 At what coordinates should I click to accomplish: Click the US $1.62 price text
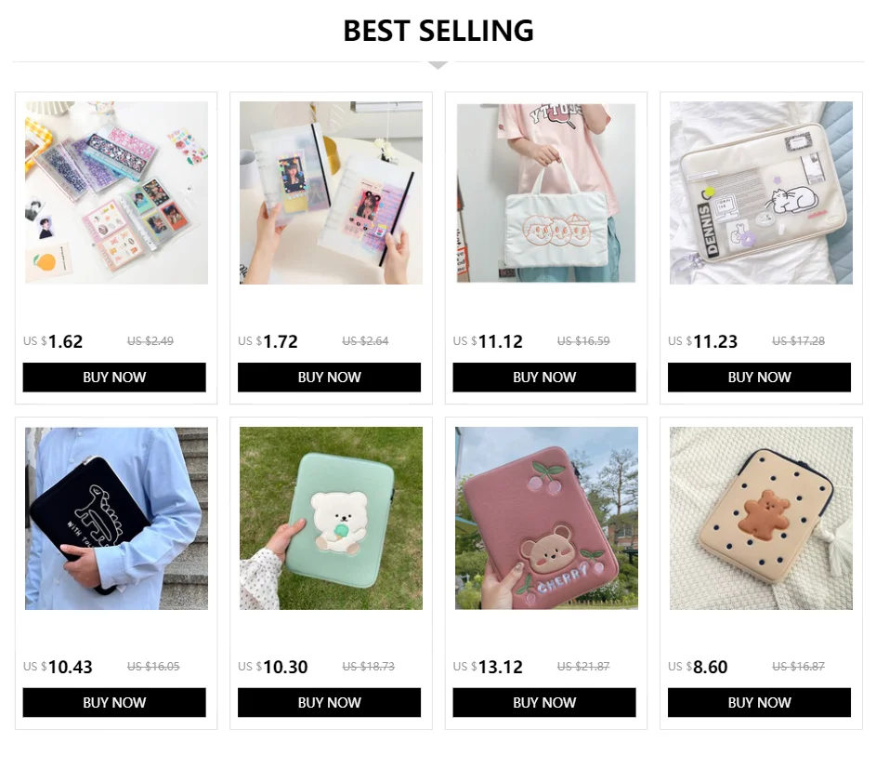click(53, 341)
